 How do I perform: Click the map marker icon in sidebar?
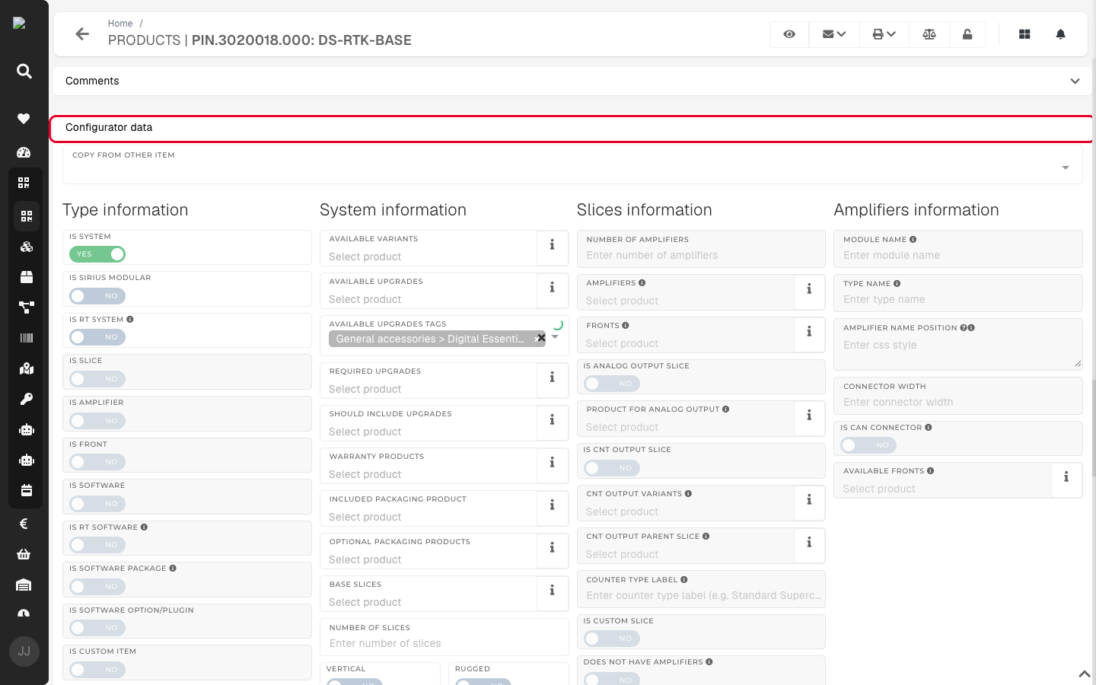click(x=27, y=368)
